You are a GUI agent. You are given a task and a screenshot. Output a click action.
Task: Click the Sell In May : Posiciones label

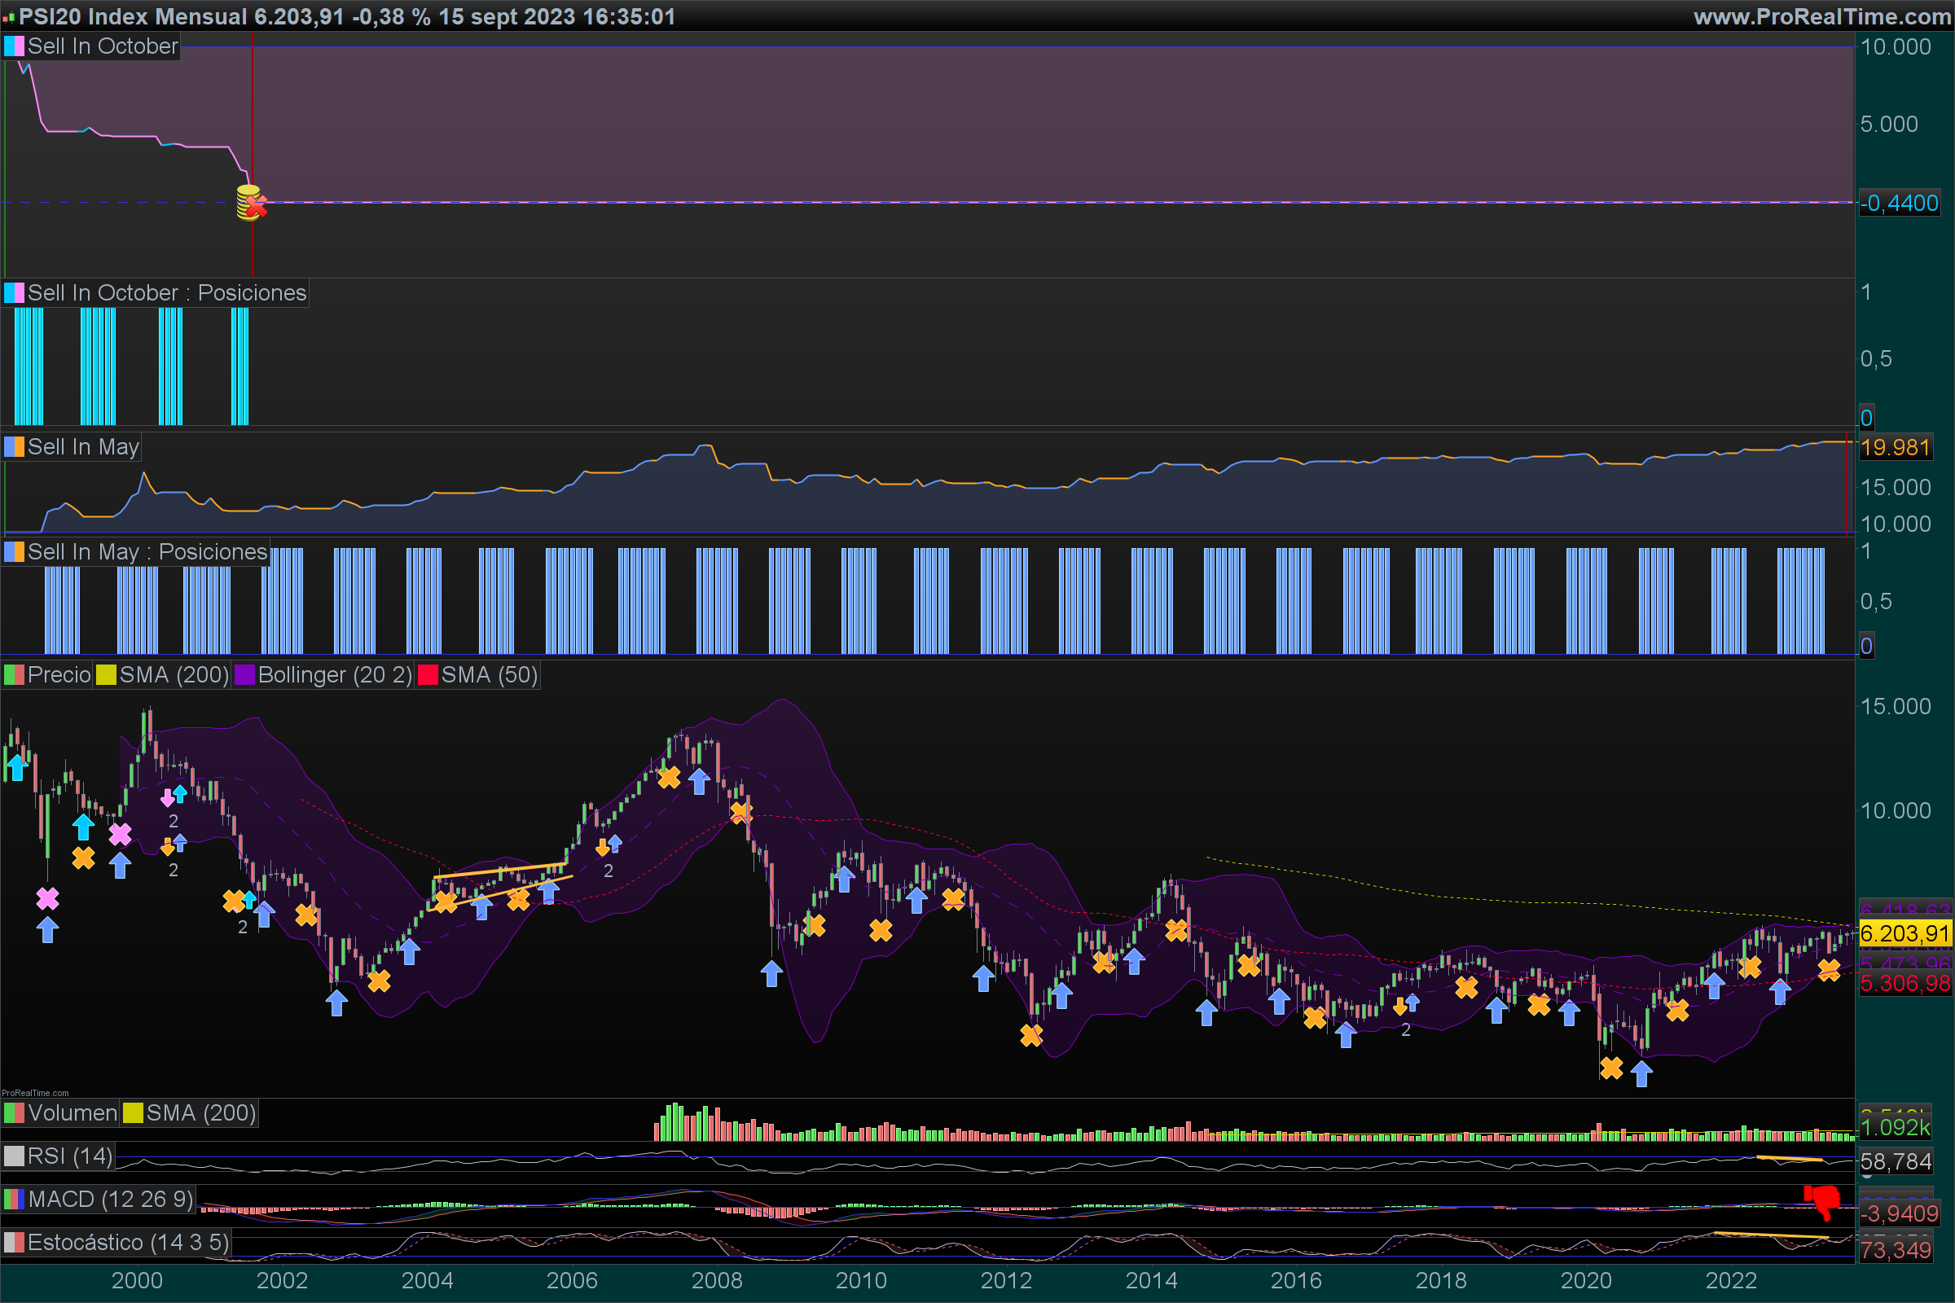coord(147,552)
